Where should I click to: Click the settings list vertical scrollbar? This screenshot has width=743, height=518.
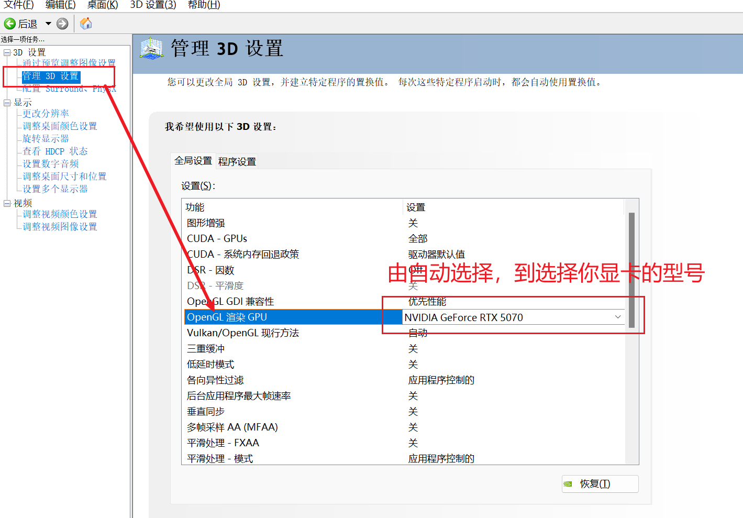click(x=631, y=270)
